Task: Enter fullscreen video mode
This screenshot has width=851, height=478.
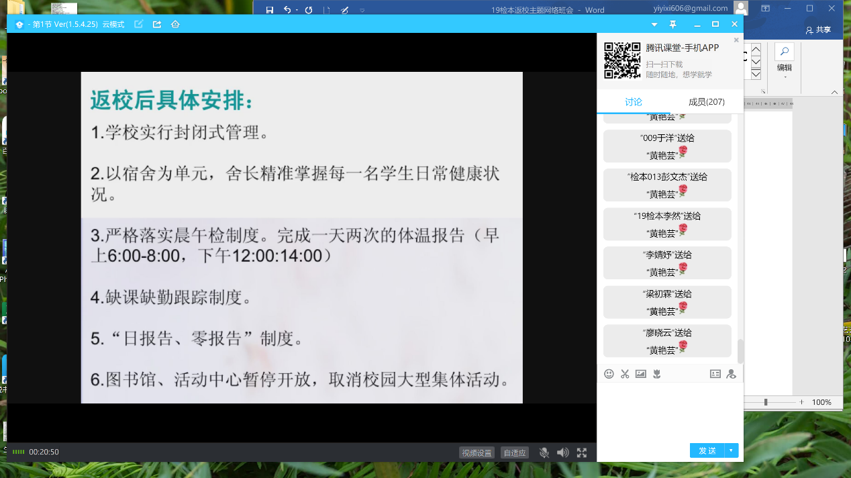Action: [x=582, y=452]
